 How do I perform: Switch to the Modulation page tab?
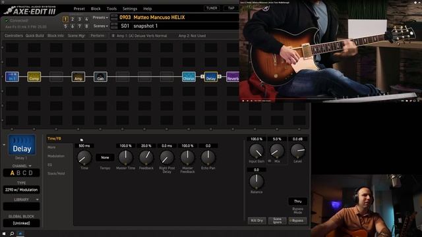pos(56,156)
